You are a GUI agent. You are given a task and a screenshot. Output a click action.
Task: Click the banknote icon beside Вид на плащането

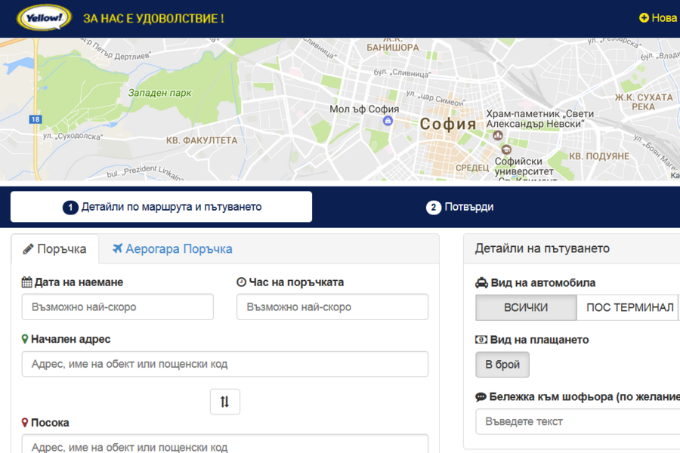point(480,340)
